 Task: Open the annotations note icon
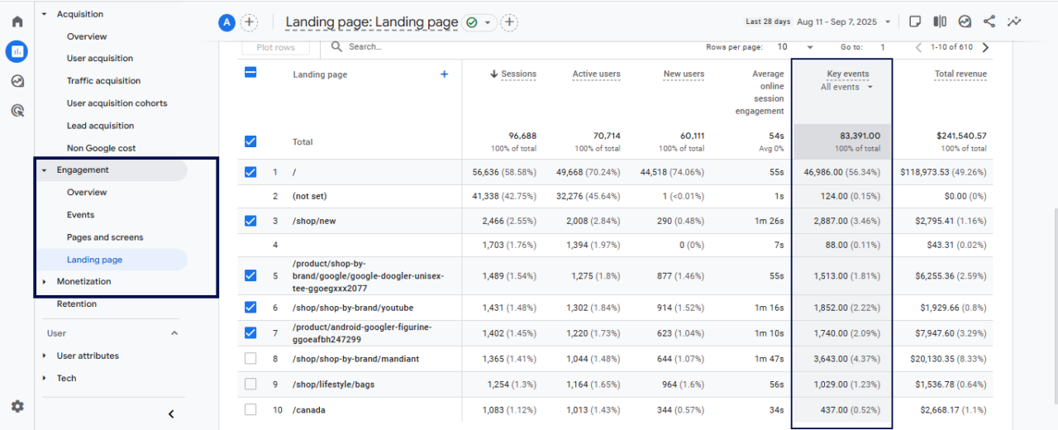point(915,21)
